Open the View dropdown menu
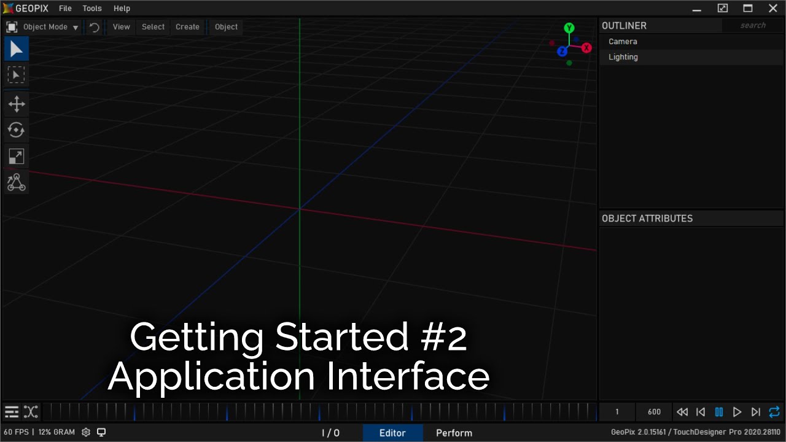Viewport: 786px width, 442px height. click(x=121, y=27)
